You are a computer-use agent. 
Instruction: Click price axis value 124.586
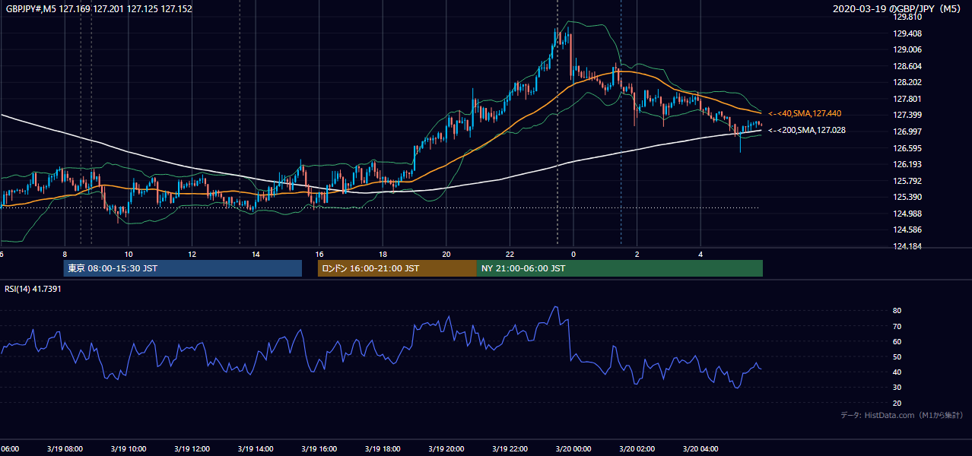tap(907, 230)
